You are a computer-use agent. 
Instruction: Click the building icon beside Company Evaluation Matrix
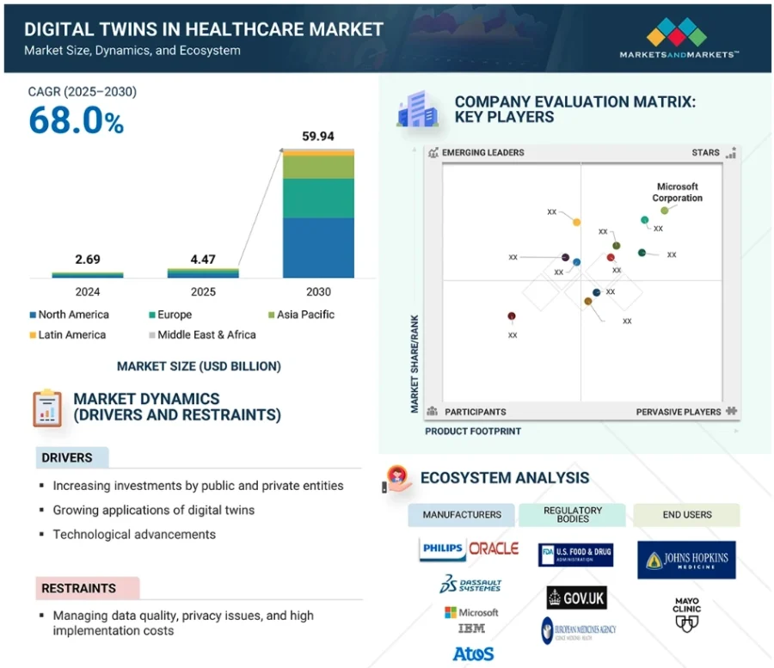[418, 109]
